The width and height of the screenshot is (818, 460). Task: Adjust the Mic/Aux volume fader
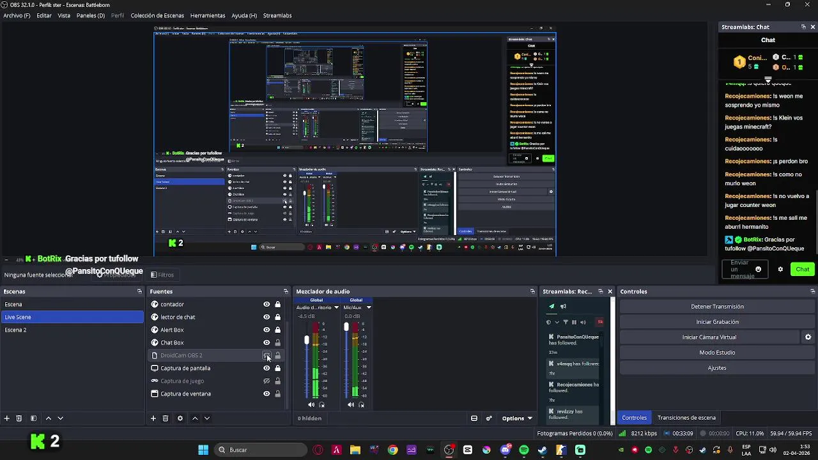(x=346, y=327)
